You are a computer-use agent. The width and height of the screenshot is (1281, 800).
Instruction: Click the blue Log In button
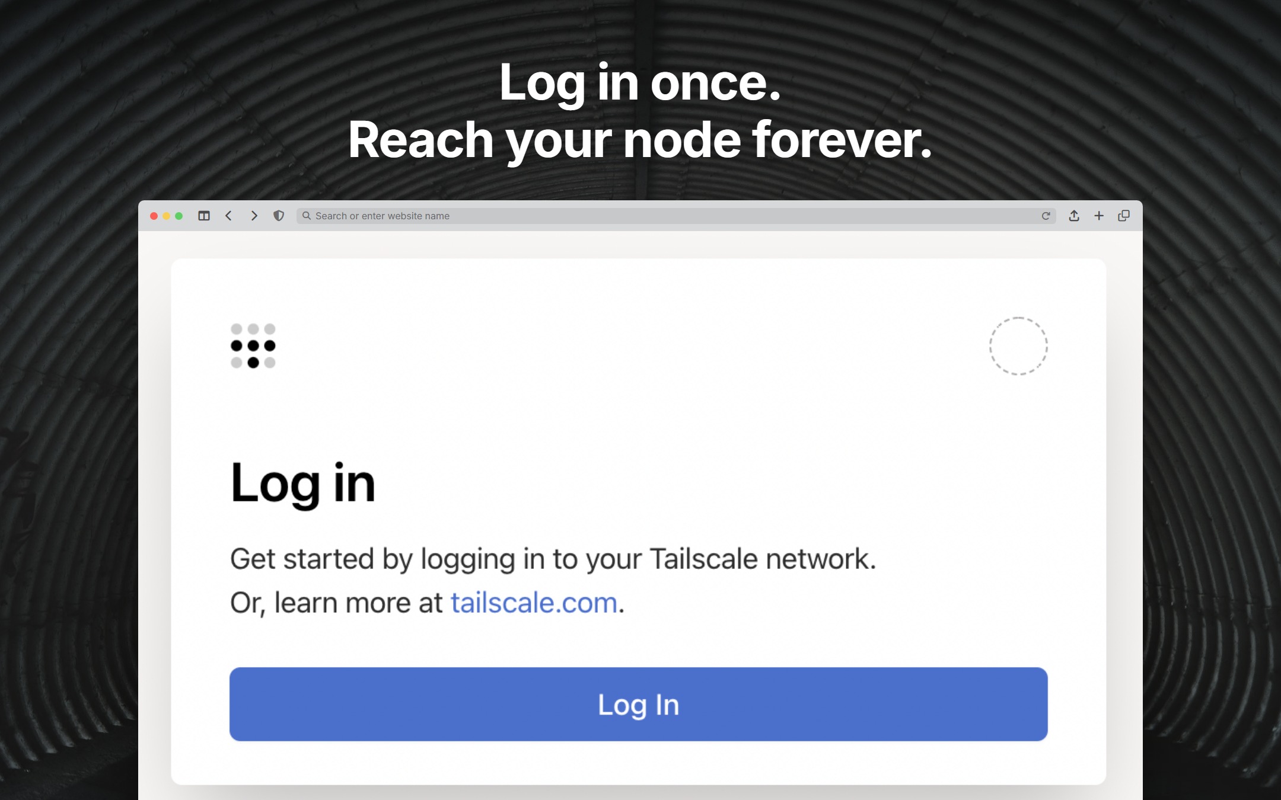(x=639, y=704)
